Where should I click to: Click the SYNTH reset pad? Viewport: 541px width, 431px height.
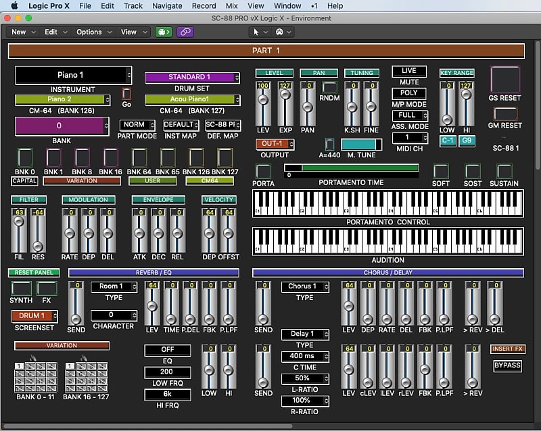pos(21,288)
